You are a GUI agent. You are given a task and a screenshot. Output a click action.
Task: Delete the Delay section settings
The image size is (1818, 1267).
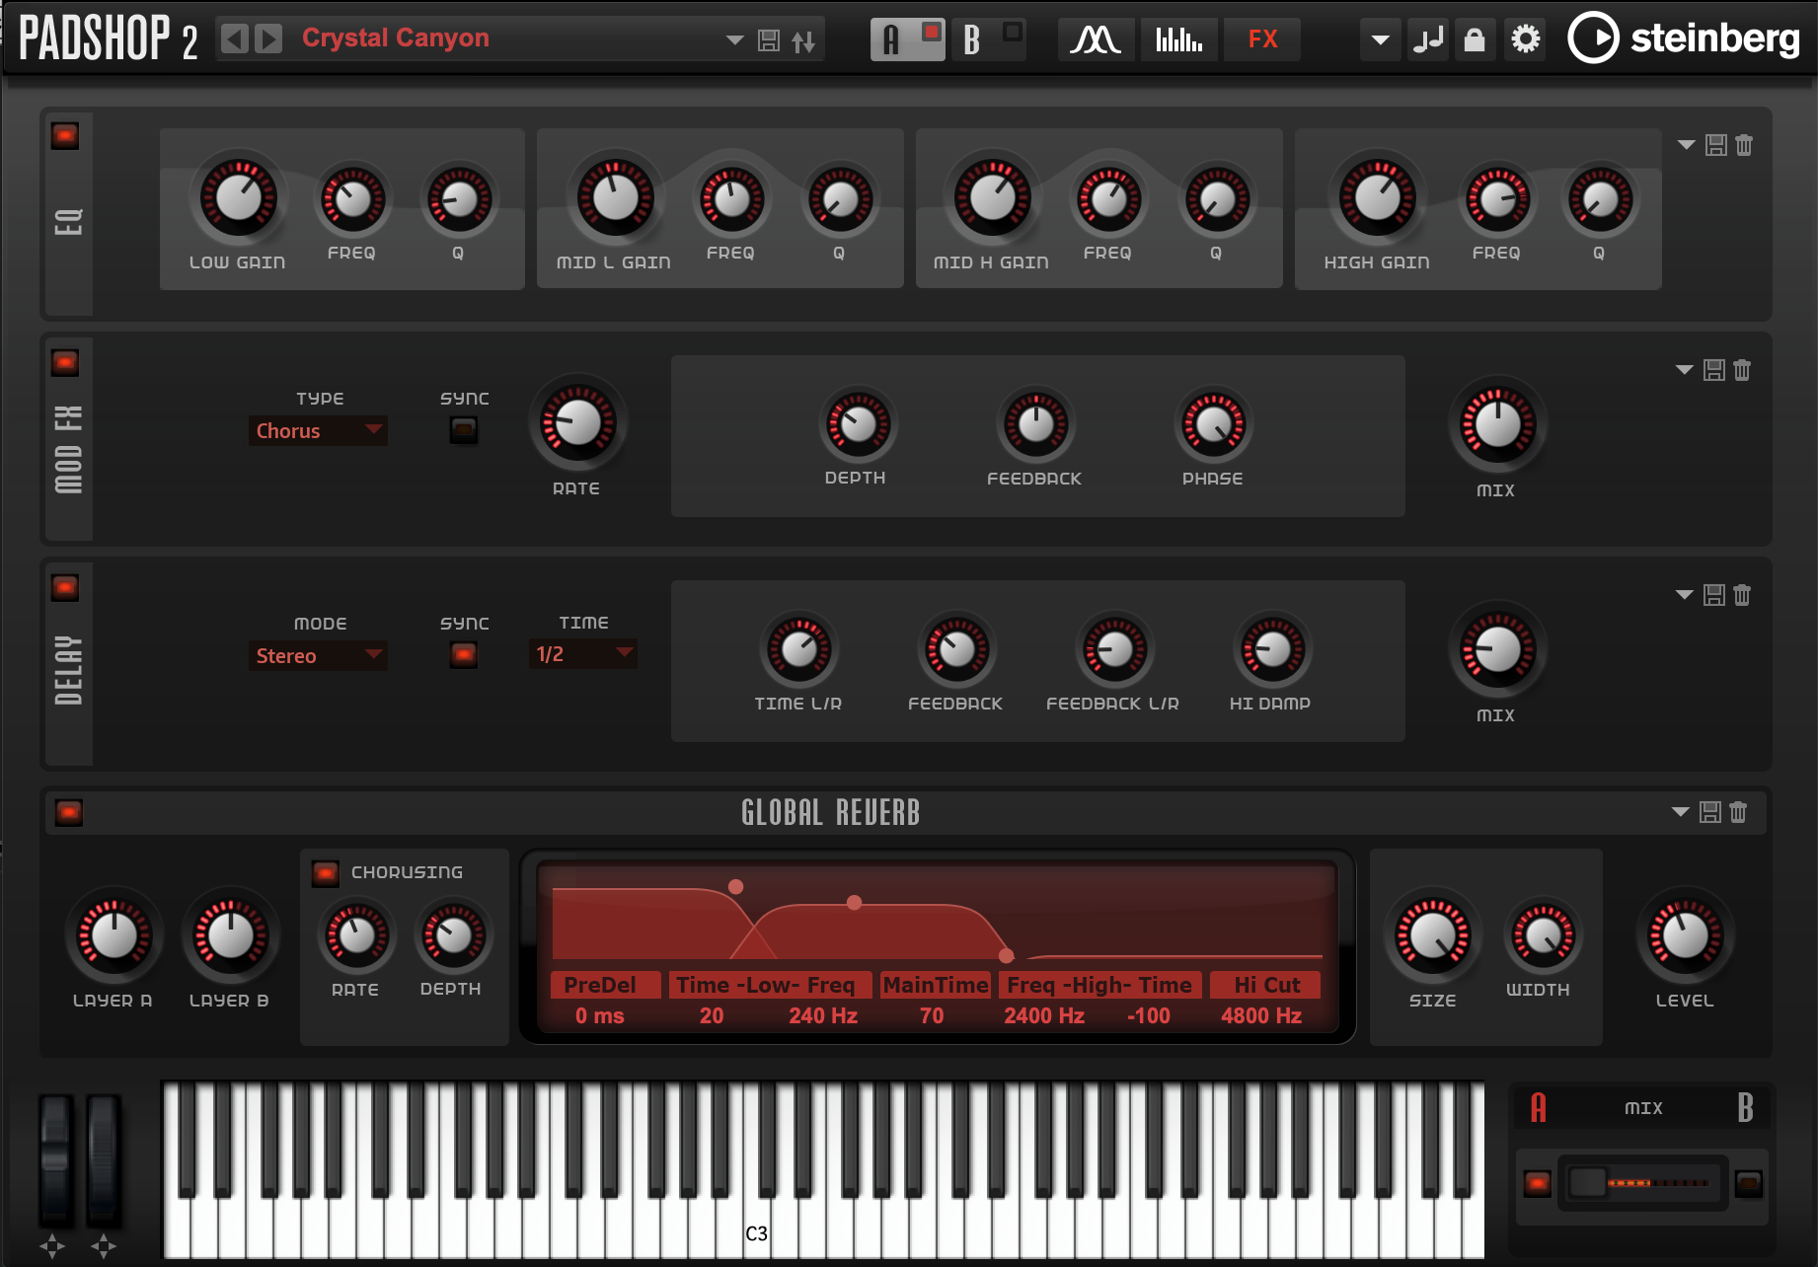point(1743,594)
